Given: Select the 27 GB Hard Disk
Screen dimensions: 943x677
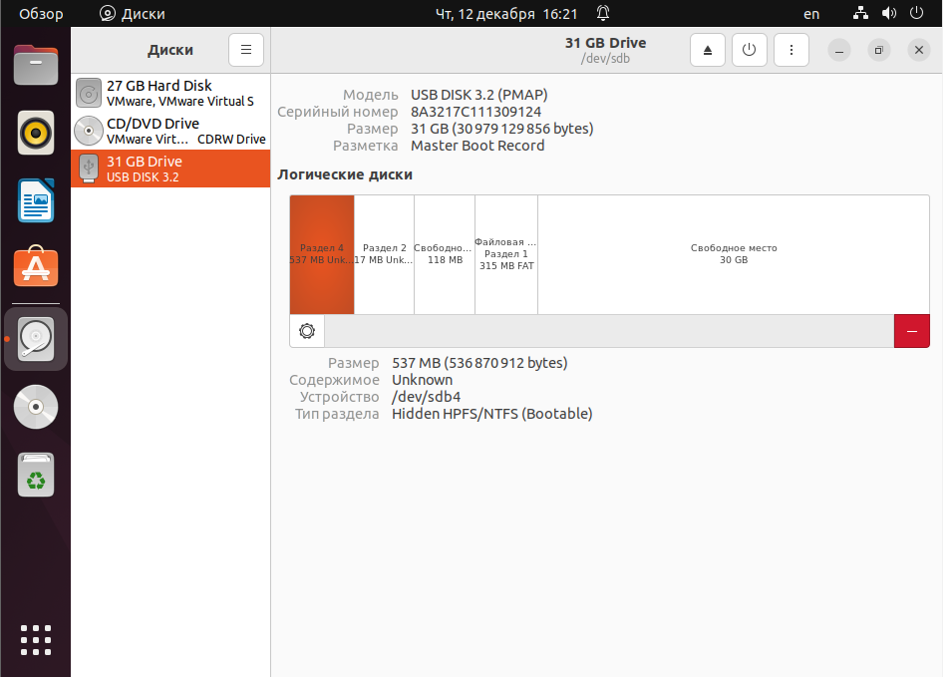Looking at the screenshot, I should pos(170,94).
